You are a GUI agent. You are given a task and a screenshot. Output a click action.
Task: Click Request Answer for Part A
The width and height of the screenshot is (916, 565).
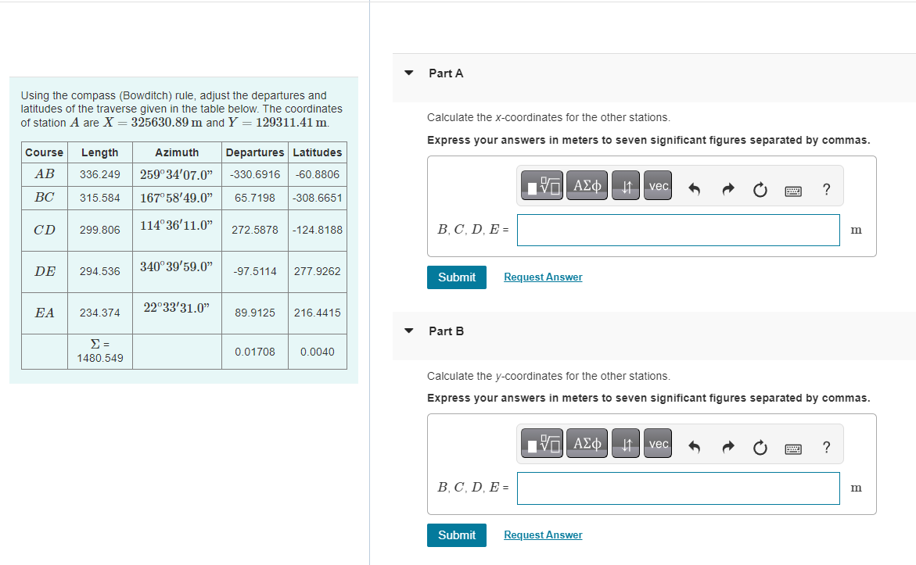pyautogui.click(x=542, y=277)
